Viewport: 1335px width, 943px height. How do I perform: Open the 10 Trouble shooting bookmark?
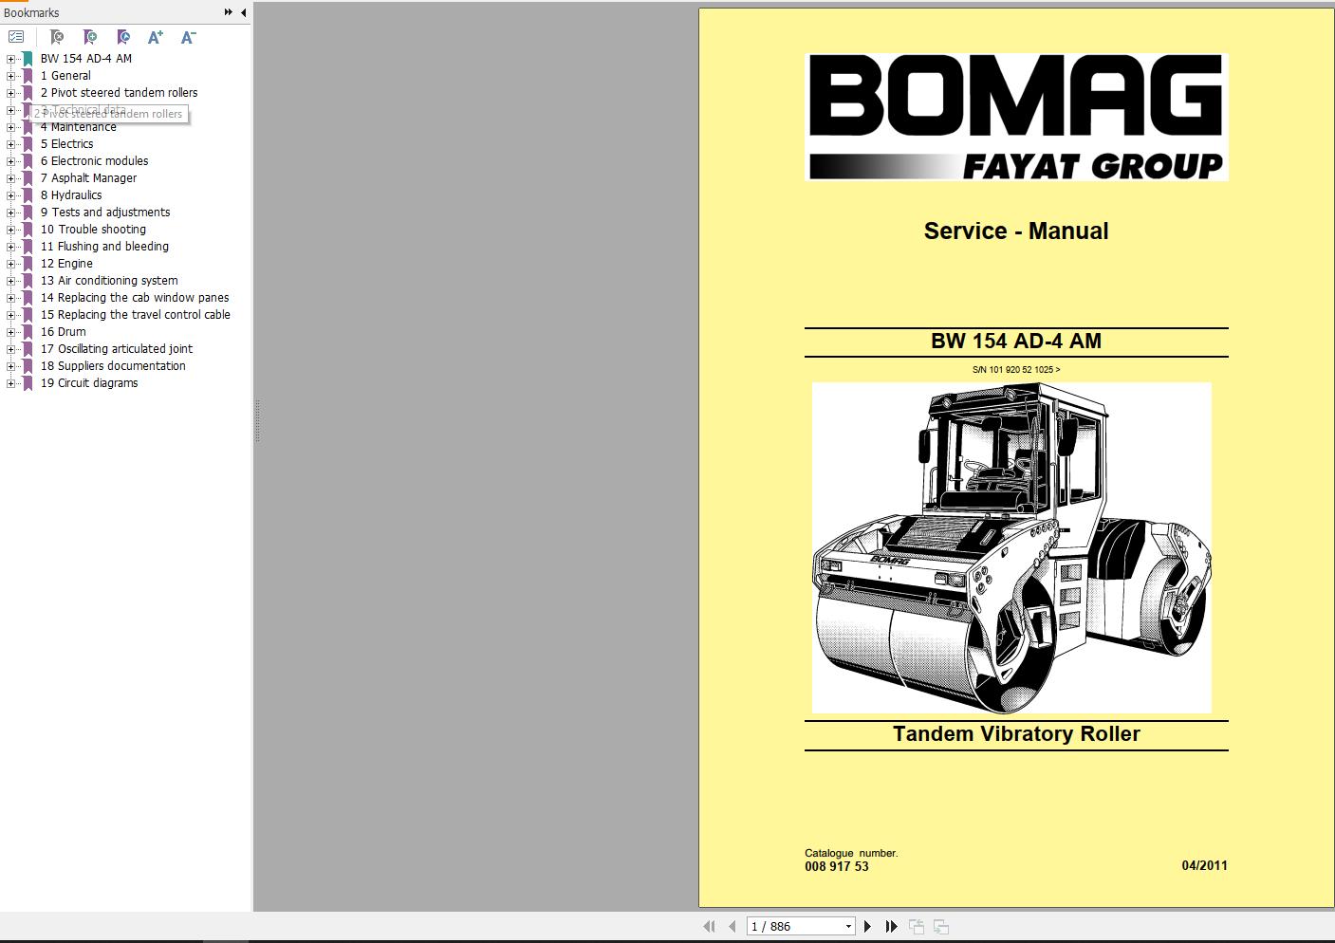point(94,230)
